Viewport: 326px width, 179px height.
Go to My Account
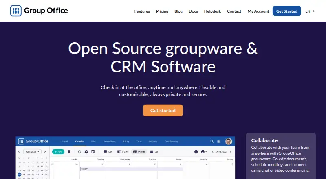(258, 11)
